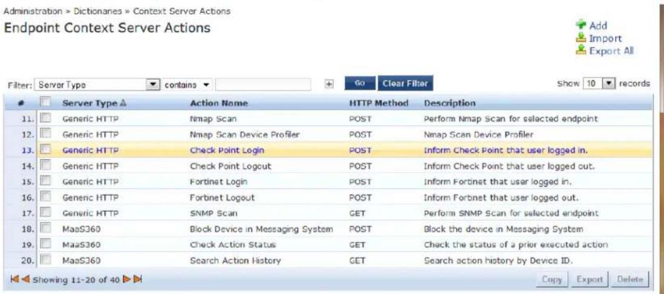Sort by the Action Name column header
The height and width of the screenshot is (294, 664).
coord(219,103)
